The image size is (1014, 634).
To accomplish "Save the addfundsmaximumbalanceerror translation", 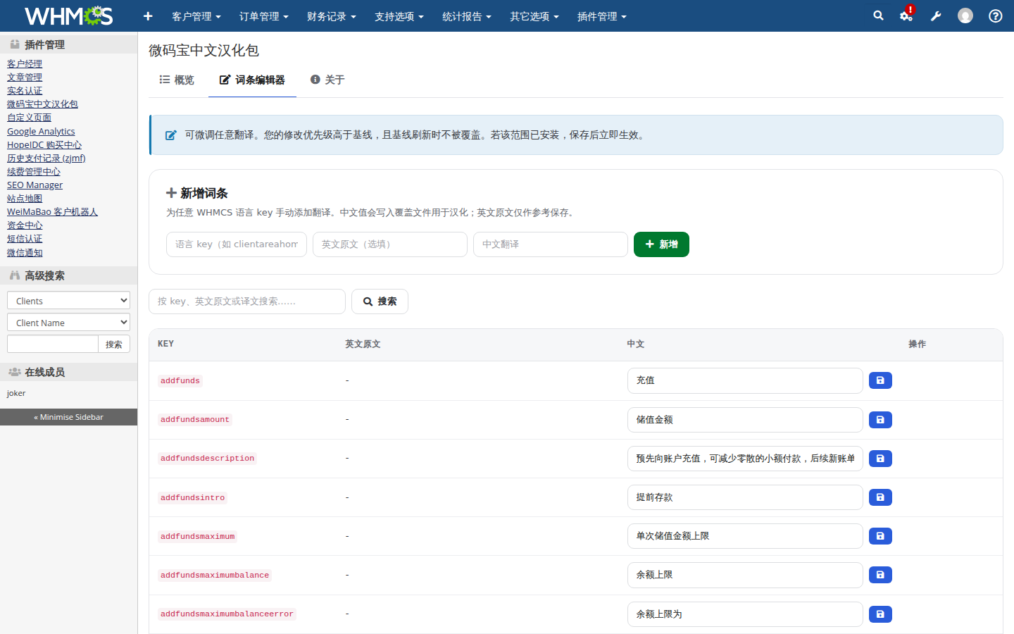I will (880, 614).
